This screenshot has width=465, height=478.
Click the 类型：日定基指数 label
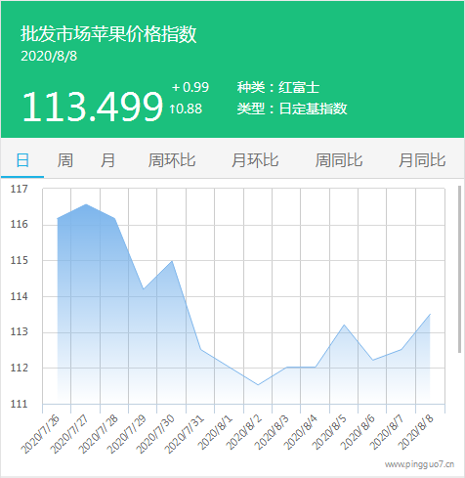pyautogui.click(x=292, y=109)
